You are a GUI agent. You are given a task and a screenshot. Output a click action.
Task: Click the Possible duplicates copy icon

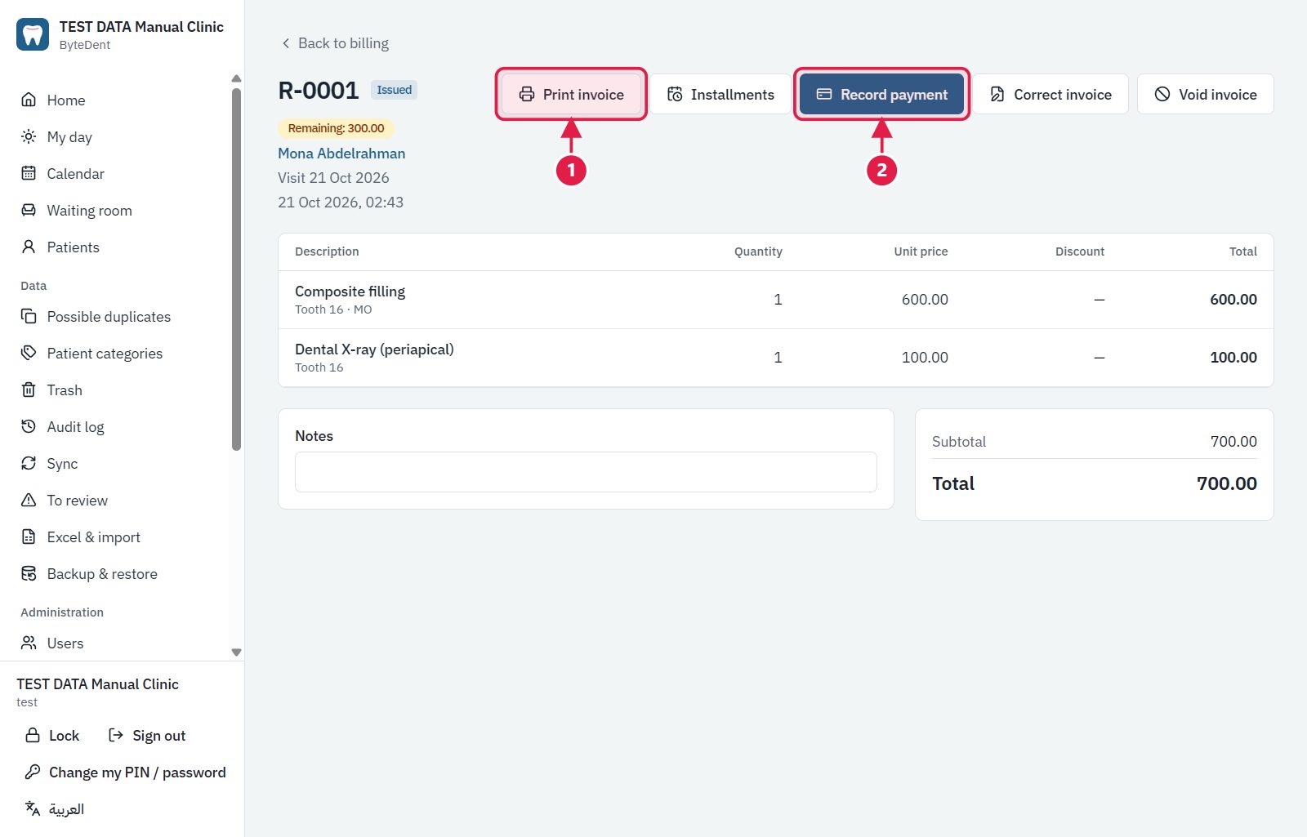point(29,316)
